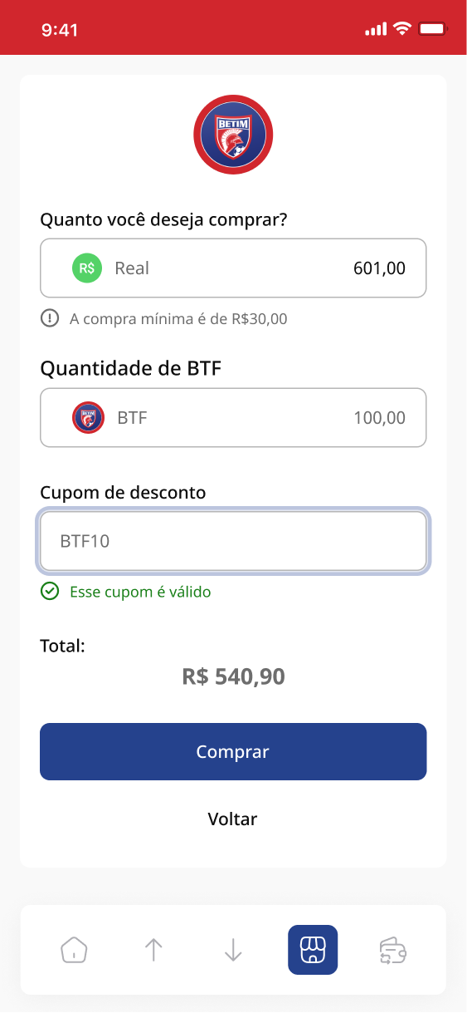Edit the 100,00 BTF quantity field
The height and width of the screenshot is (1013, 467).
233,417
